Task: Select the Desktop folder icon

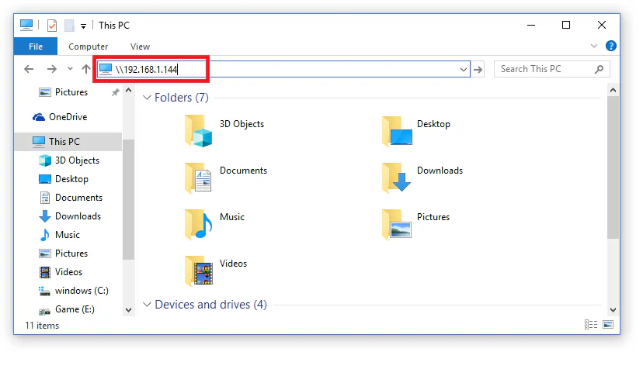Action: [x=397, y=131]
